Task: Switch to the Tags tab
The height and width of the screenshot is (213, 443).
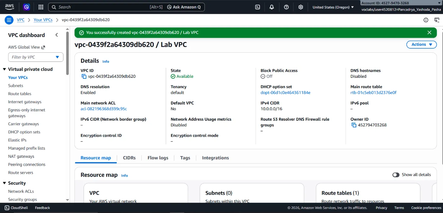Action: pyautogui.click(x=185, y=158)
